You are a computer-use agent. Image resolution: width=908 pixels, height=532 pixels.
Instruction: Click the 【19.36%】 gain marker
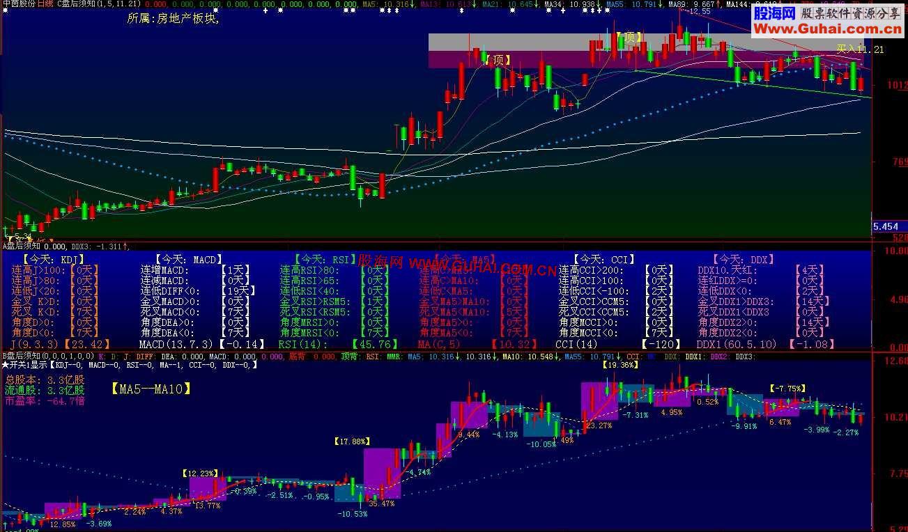tap(620, 365)
